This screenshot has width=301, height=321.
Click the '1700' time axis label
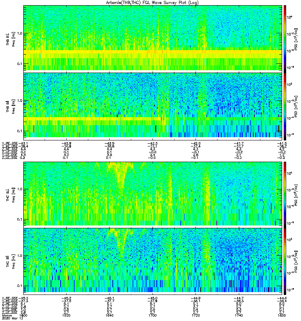(153, 315)
